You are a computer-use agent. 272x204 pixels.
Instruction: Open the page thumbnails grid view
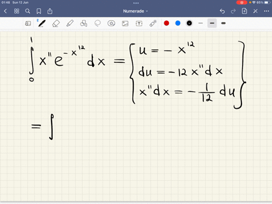point(16,11)
